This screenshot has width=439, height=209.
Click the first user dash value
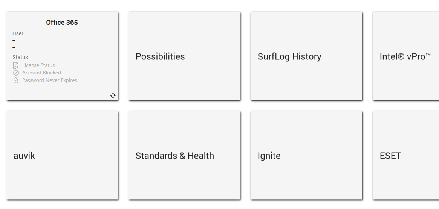[x=14, y=41]
